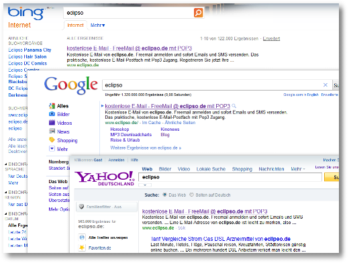Click the Alle Treffer anzeigen link in Yahoo
Viewport: 349px width, 263px height.
[x=108, y=238]
